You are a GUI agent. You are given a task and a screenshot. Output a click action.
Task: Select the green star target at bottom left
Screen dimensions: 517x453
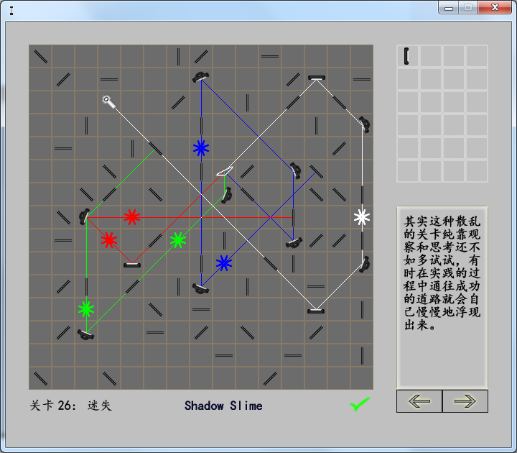tap(86, 309)
